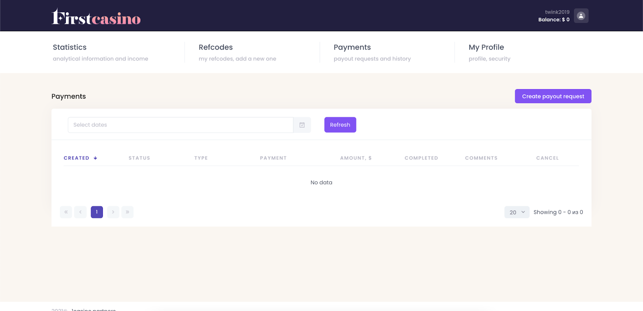Open the Statistics tab
643x311 pixels.
(x=70, y=47)
